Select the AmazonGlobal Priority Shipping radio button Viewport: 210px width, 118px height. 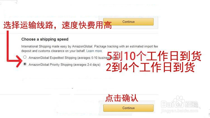pos(25,64)
